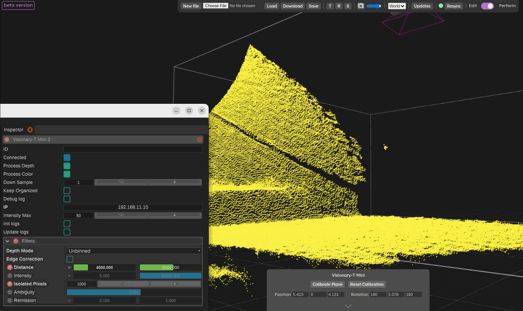The height and width of the screenshot is (311, 523).
Task: Click the Load button in top toolbar
Action: coord(271,6)
